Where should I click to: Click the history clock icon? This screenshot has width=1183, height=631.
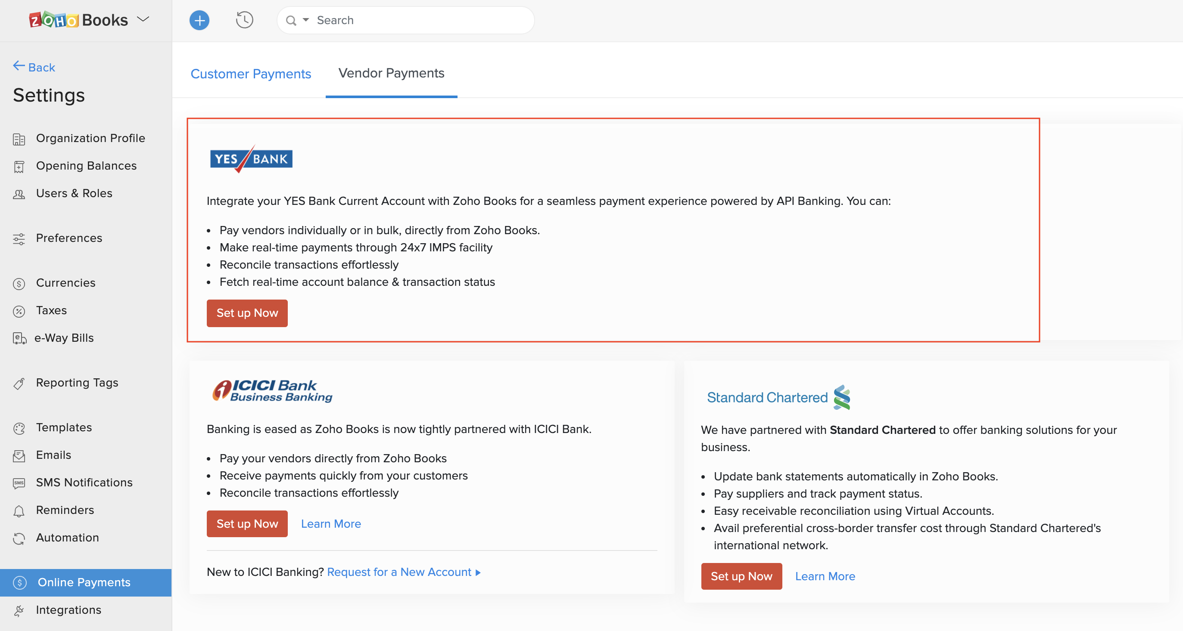[x=245, y=19]
